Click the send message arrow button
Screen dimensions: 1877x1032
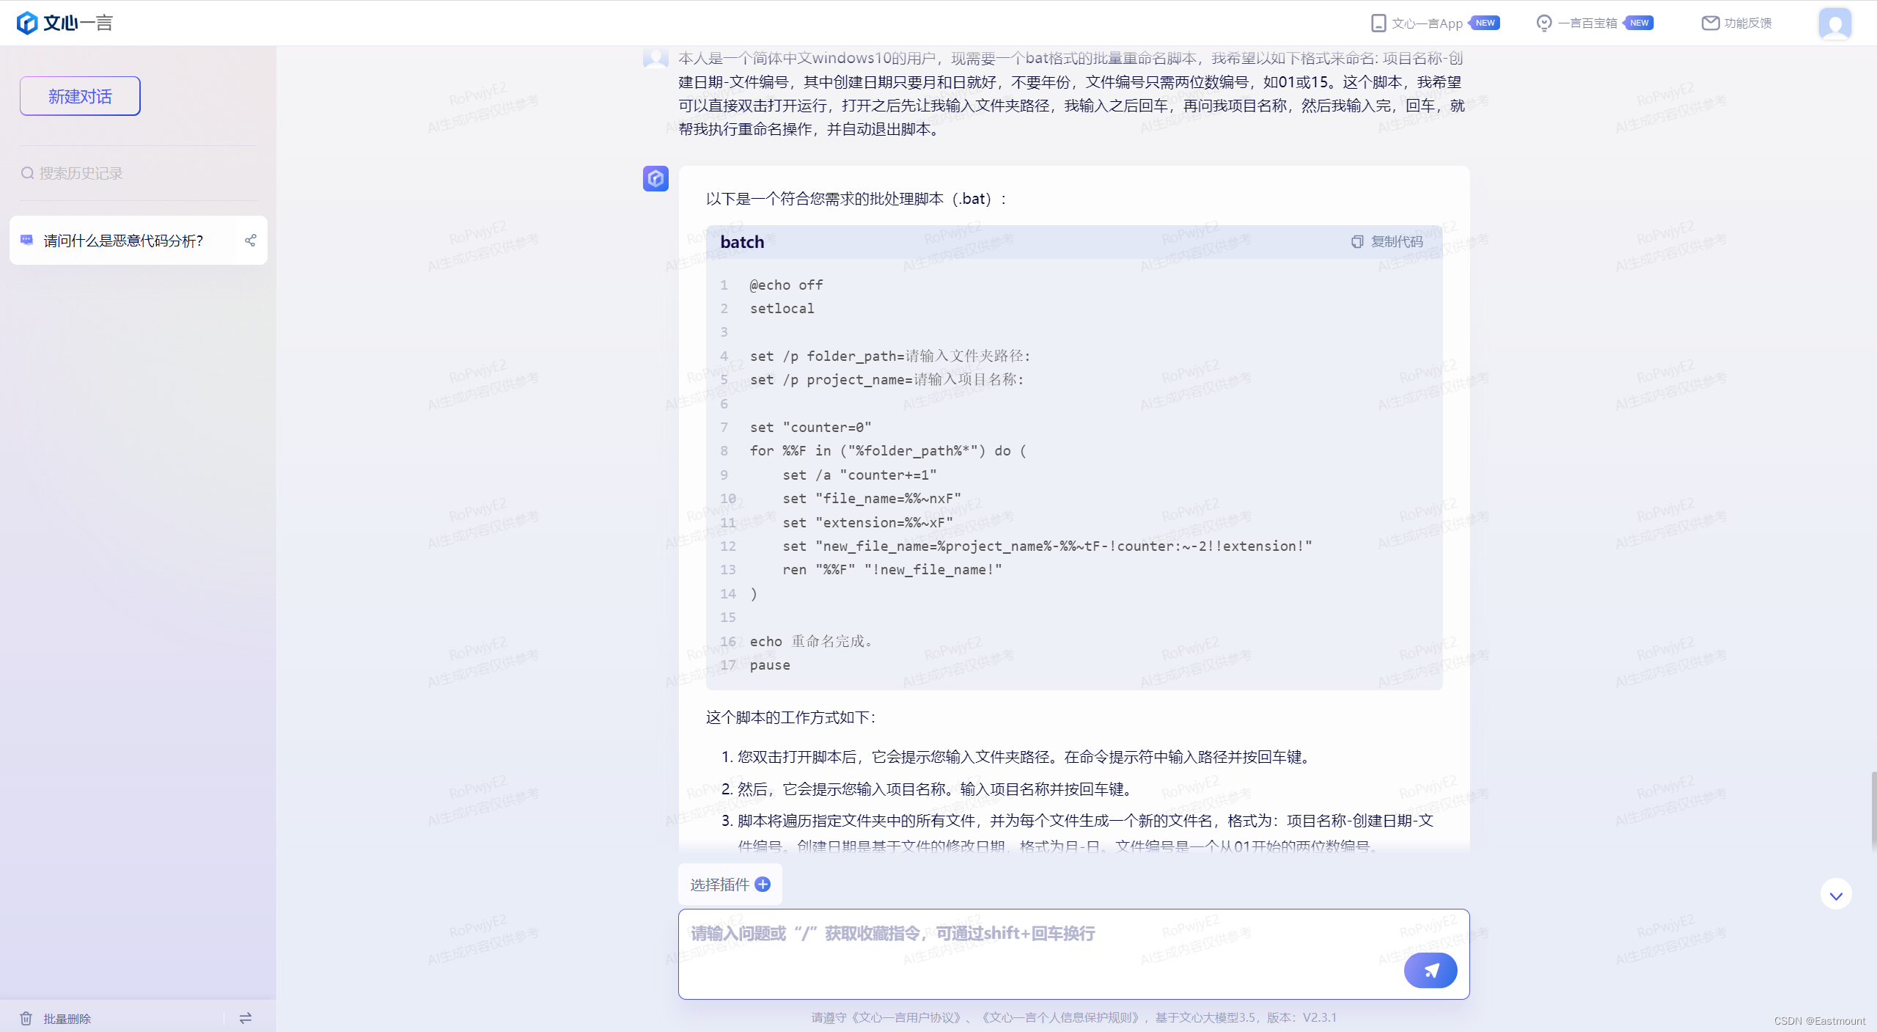(x=1430, y=970)
